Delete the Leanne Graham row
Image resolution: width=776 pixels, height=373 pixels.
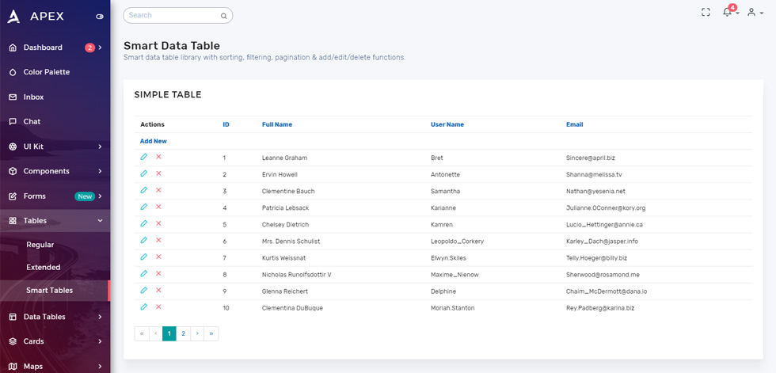point(158,157)
